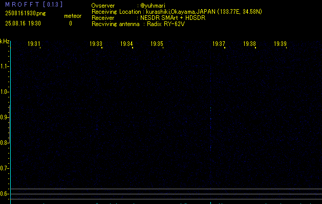
Task: Click the meteor count label
Action: (73, 16)
